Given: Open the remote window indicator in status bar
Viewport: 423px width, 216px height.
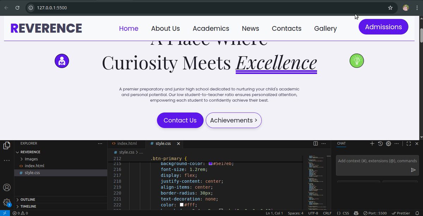Looking at the screenshot, I should [x=5, y=213].
